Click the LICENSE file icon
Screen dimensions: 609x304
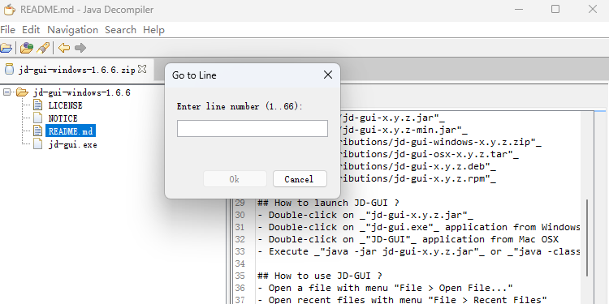(x=37, y=105)
